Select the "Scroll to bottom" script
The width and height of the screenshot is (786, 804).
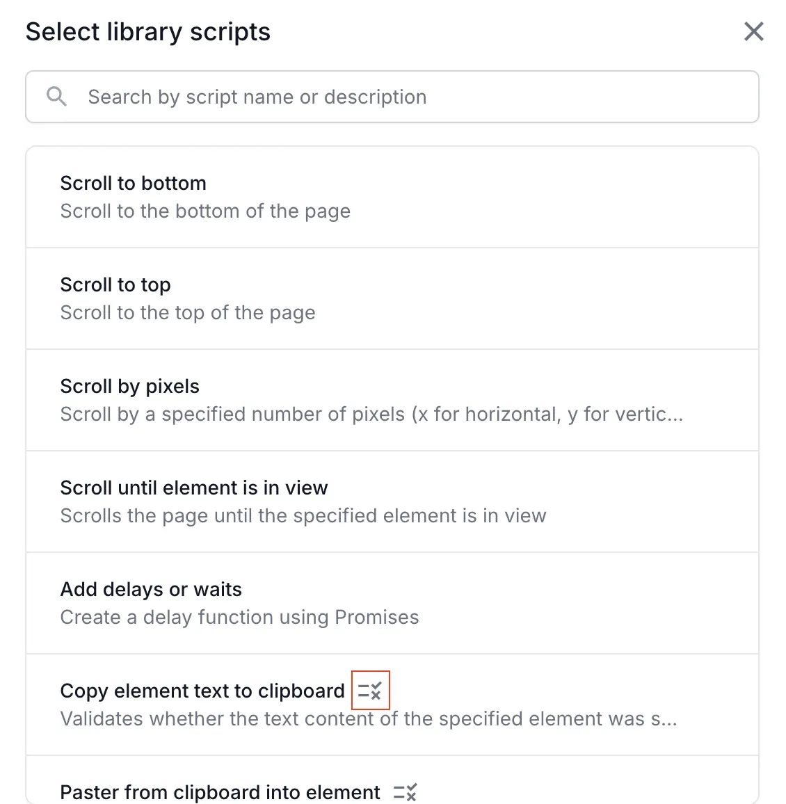click(x=134, y=184)
